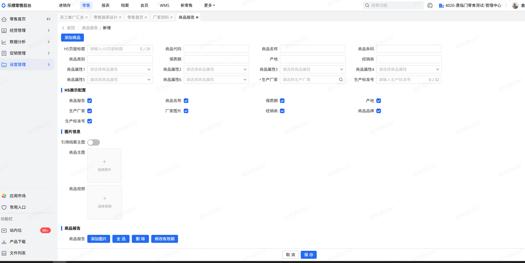Viewport: 525px width, 263px height.
Task: Click the 常用入口 heart icon
Action: coord(4,207)
